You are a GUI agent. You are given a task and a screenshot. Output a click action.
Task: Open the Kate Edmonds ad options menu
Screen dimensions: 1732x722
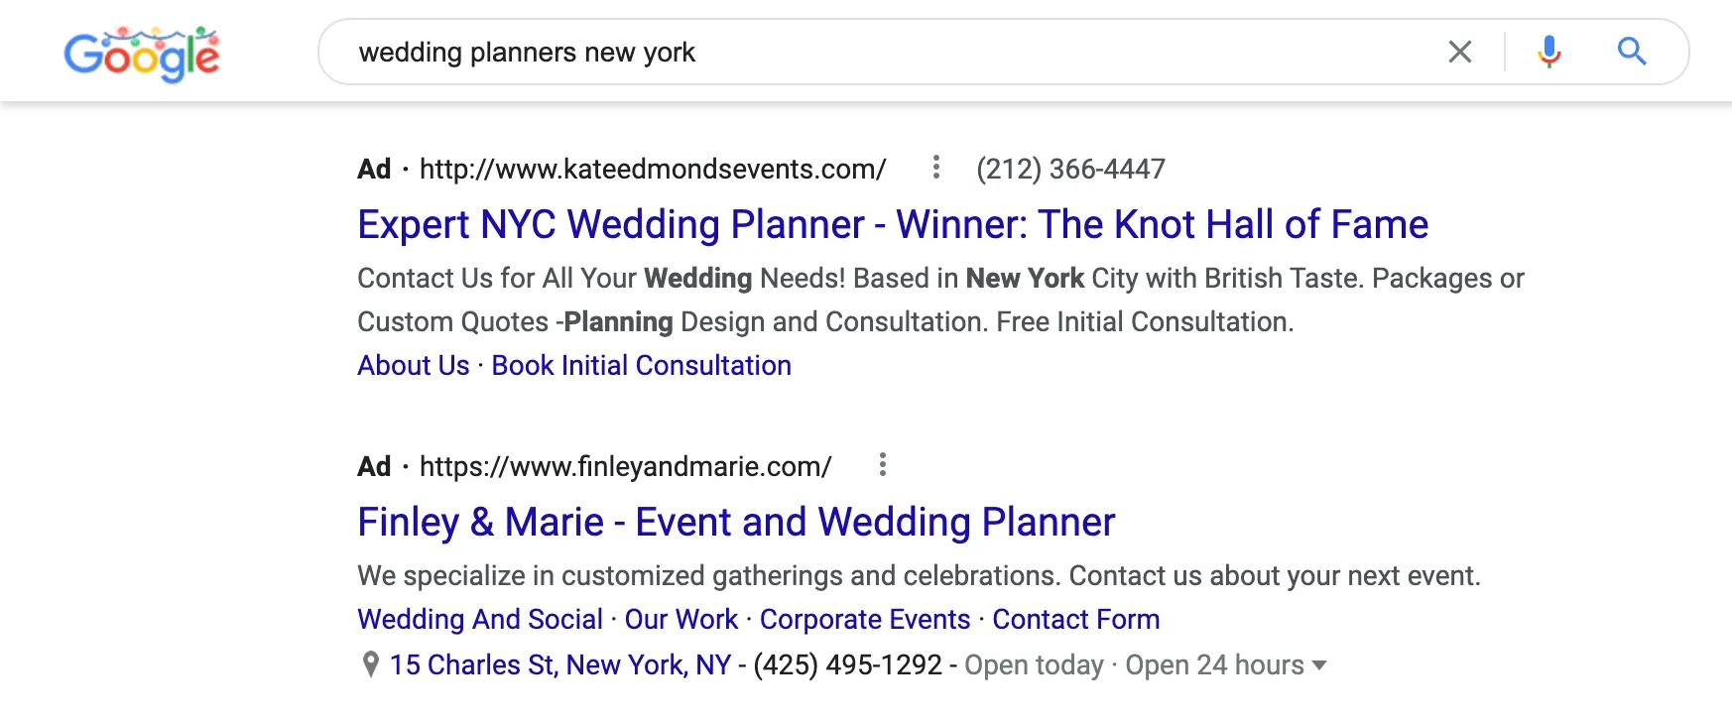click(935, 168)
